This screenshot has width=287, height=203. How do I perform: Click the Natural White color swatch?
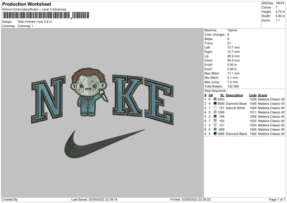point(215,108)
